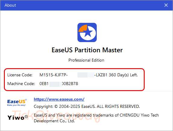
Task: Click the Copyright 2004-2025 EaseUS line
Action: click(x=87, y=106)
